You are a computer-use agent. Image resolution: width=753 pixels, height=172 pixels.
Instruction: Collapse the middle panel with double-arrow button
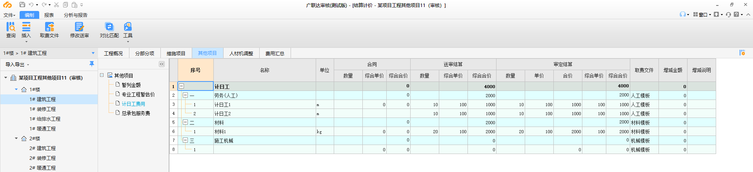tap(162, 64)
